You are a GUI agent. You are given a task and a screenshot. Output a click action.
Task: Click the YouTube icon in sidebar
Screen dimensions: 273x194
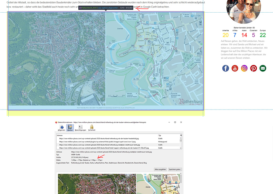235,68
